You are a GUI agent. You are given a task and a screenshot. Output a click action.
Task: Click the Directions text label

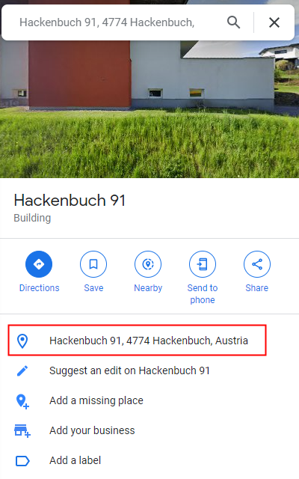pyautogui.click(x=39, y=287)
